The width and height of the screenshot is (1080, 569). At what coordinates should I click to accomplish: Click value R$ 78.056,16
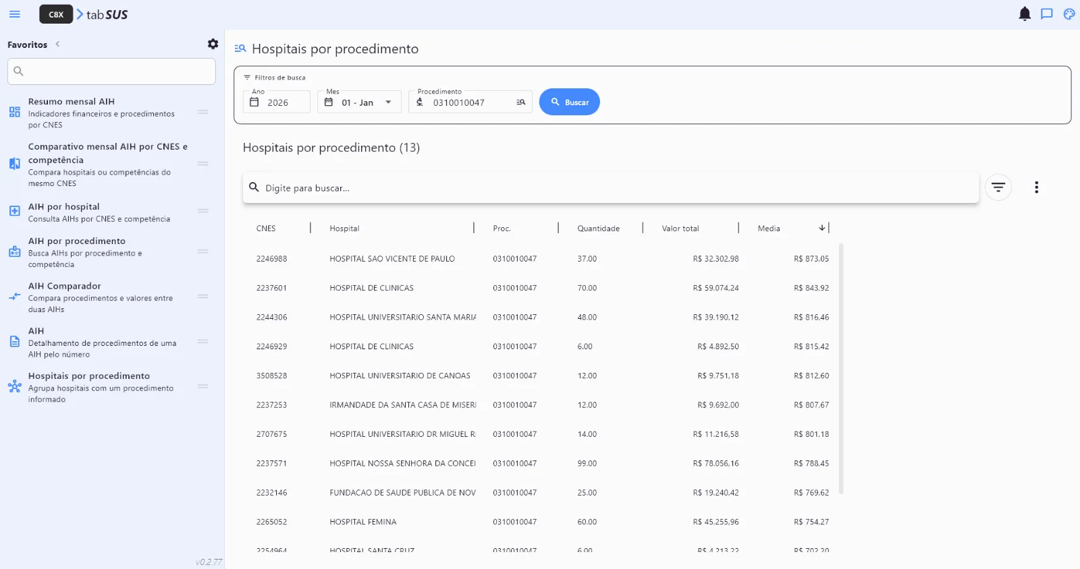pyautogui.click(x=715, y=463)
